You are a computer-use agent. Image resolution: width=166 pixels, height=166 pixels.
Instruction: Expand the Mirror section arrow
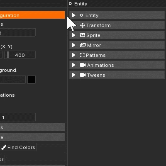(74, 45)
